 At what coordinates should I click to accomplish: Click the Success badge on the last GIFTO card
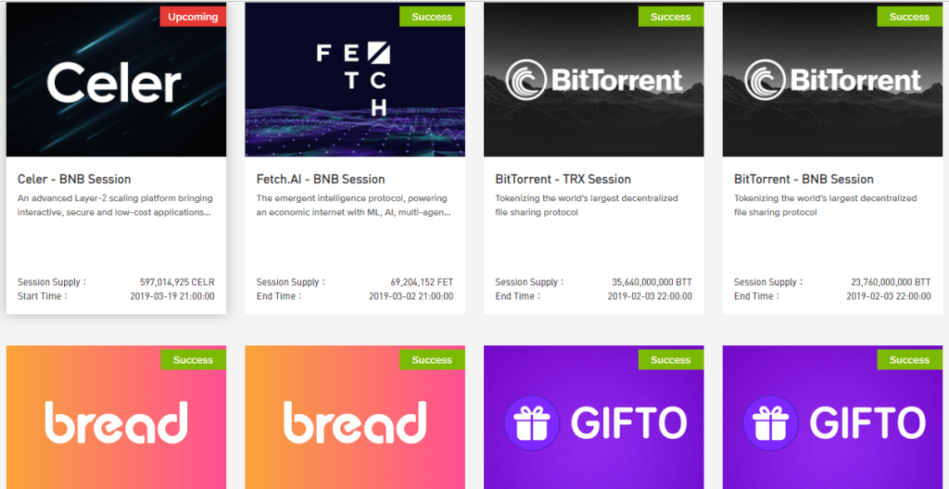(x=910, y=359)
